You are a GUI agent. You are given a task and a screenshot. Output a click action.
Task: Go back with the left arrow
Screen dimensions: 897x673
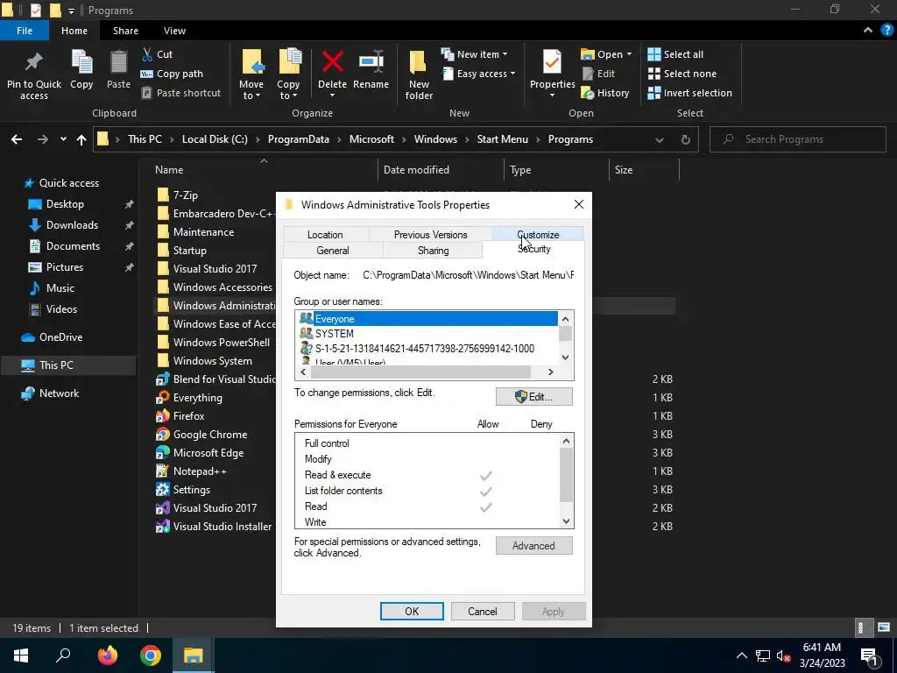17,139
